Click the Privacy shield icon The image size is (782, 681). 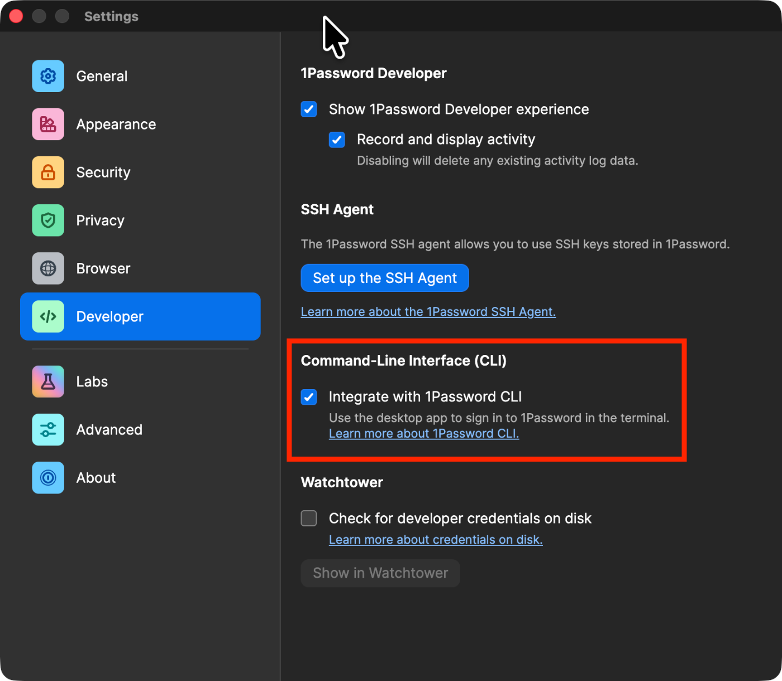(x=48, y=220)
